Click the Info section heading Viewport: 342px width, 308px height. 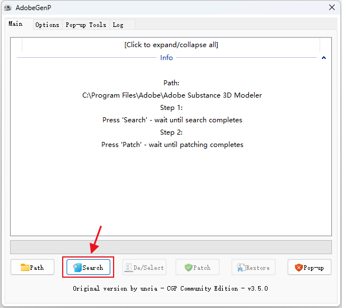tap(166, 57)
